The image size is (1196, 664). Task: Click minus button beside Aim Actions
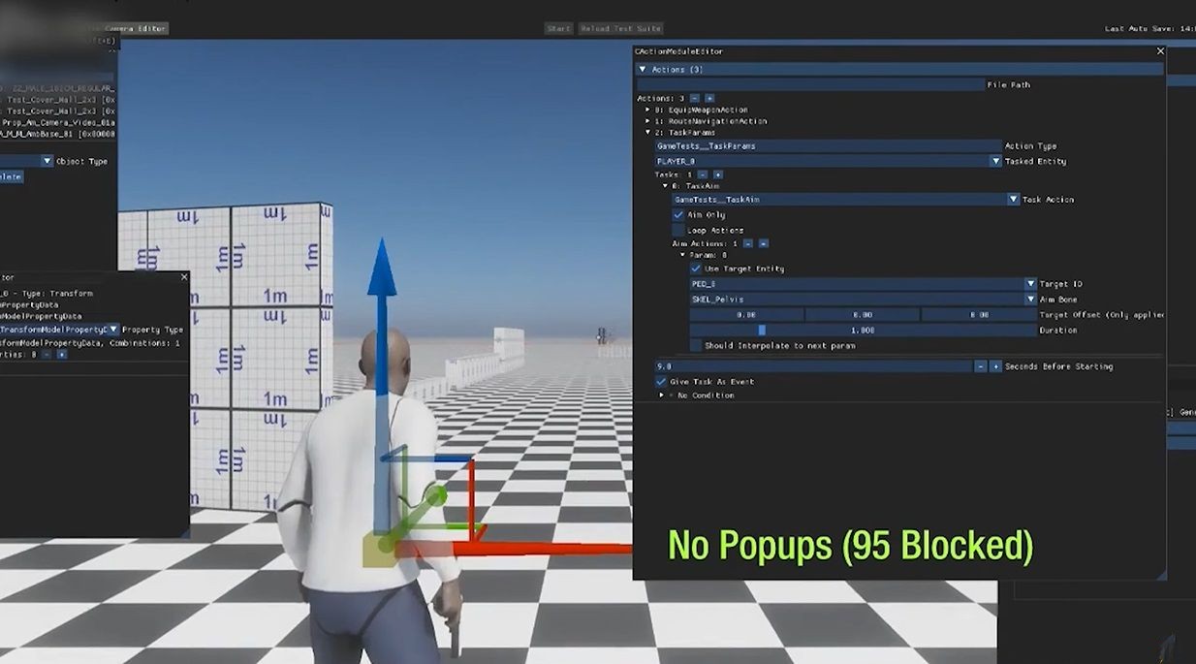[x=749, y=243]
